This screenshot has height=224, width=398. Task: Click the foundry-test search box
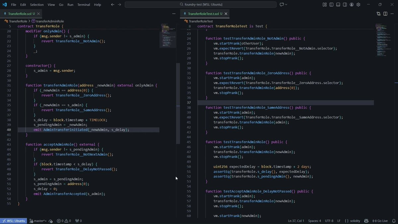coord(200,5)
